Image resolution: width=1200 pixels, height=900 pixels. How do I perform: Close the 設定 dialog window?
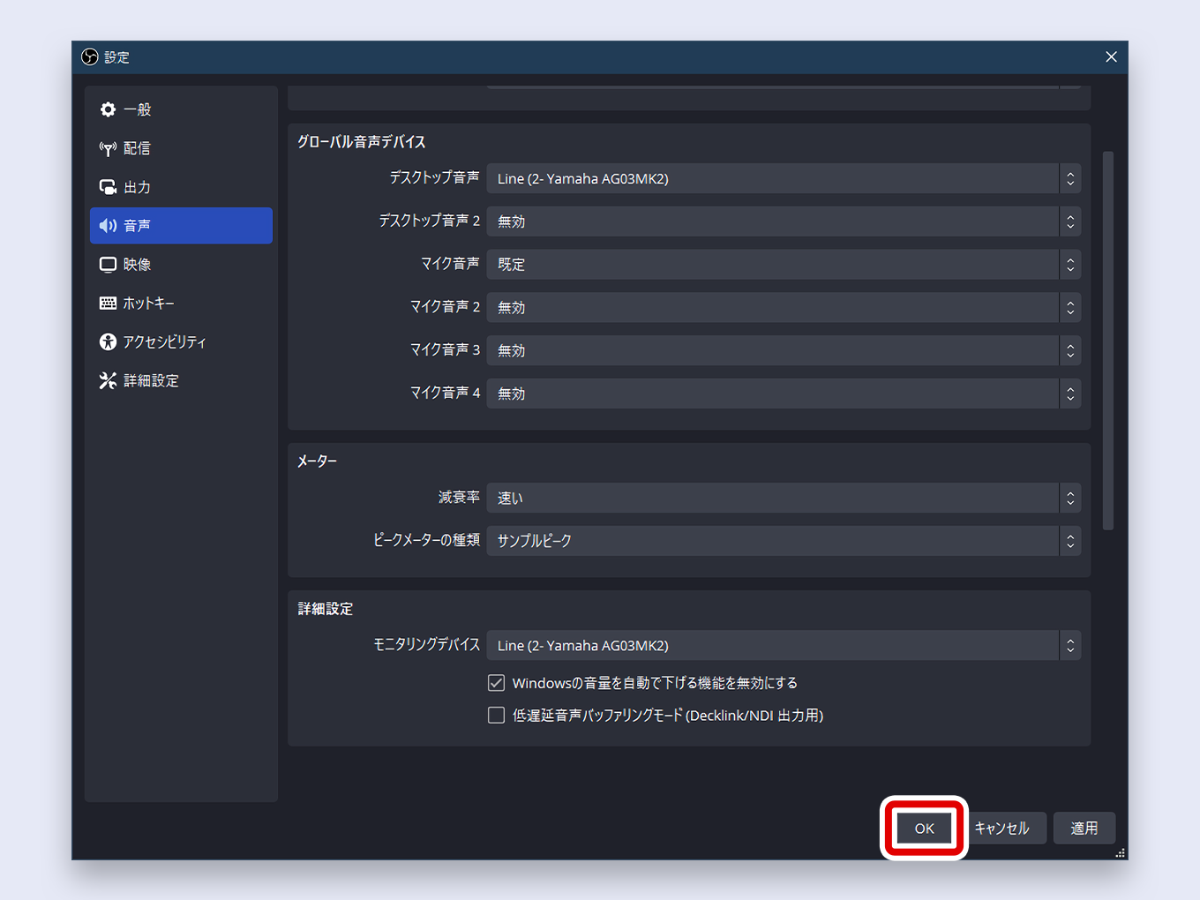coord(1111,56)
